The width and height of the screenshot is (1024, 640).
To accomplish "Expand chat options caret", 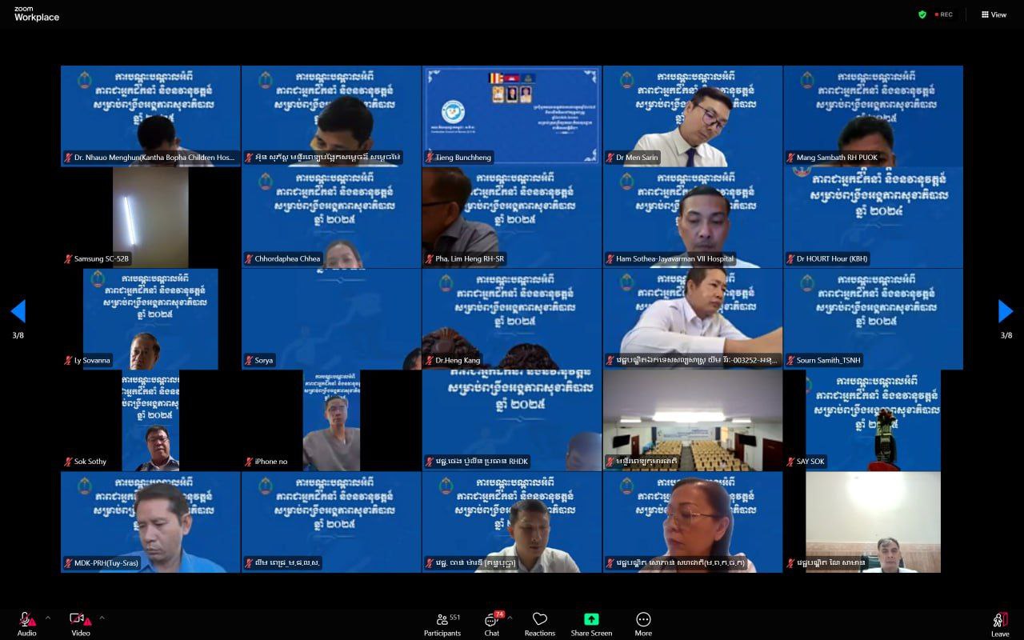I will 510,618.
